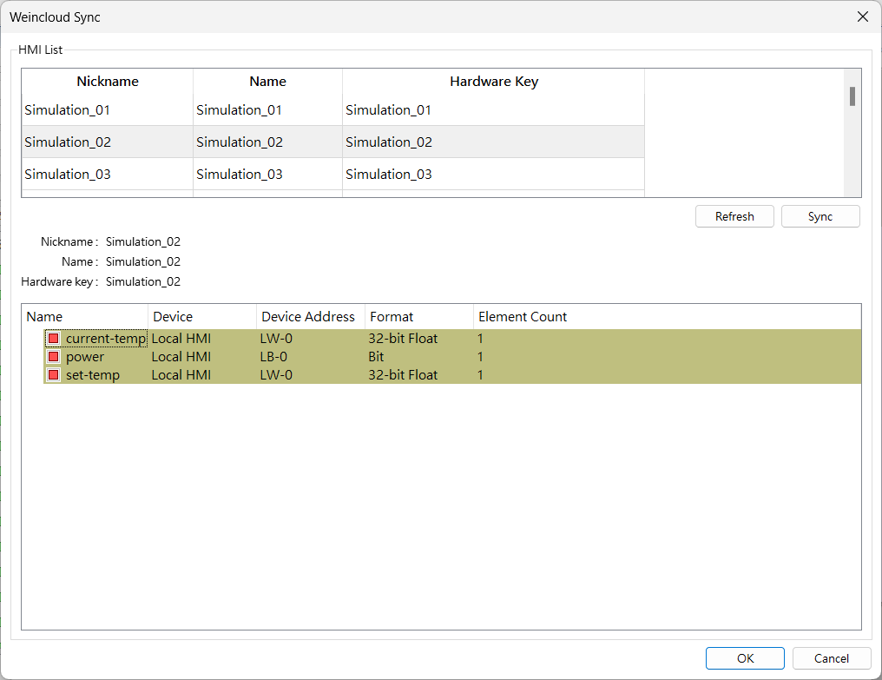Click the red tag icon beside set-temp
The image size is (882, 680).
[x=54, y=375]
